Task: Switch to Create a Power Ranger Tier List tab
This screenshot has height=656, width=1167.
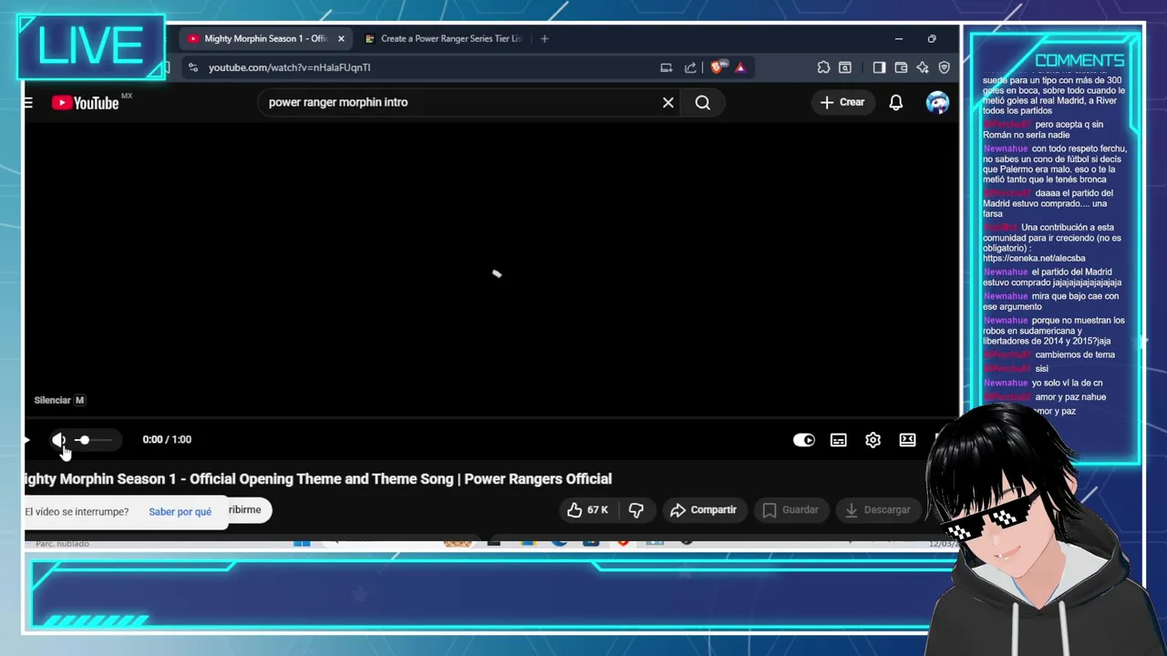Action: (x=443, y=38)
